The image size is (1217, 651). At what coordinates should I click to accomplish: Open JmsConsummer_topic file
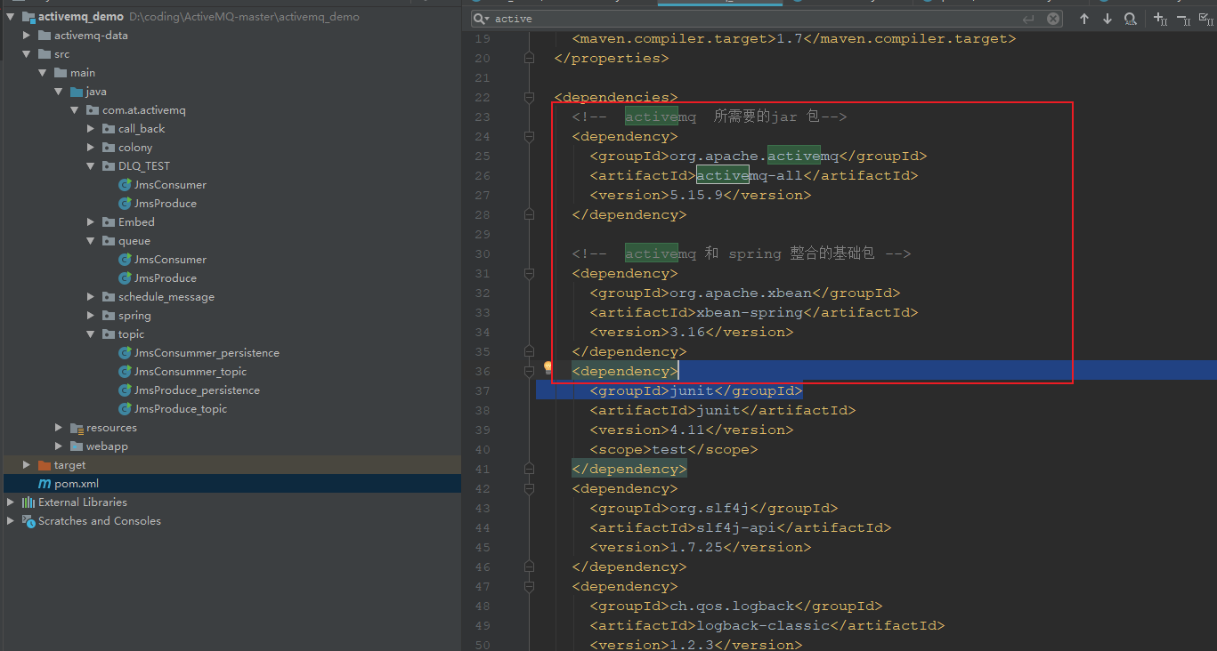pyautogui.click(x=191, y=372)
